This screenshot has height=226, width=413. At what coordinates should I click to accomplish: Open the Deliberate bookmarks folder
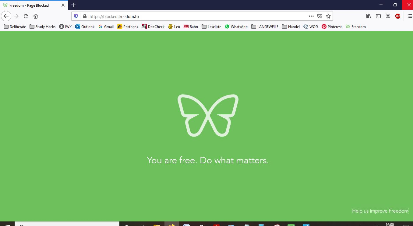tap(15, 26)
